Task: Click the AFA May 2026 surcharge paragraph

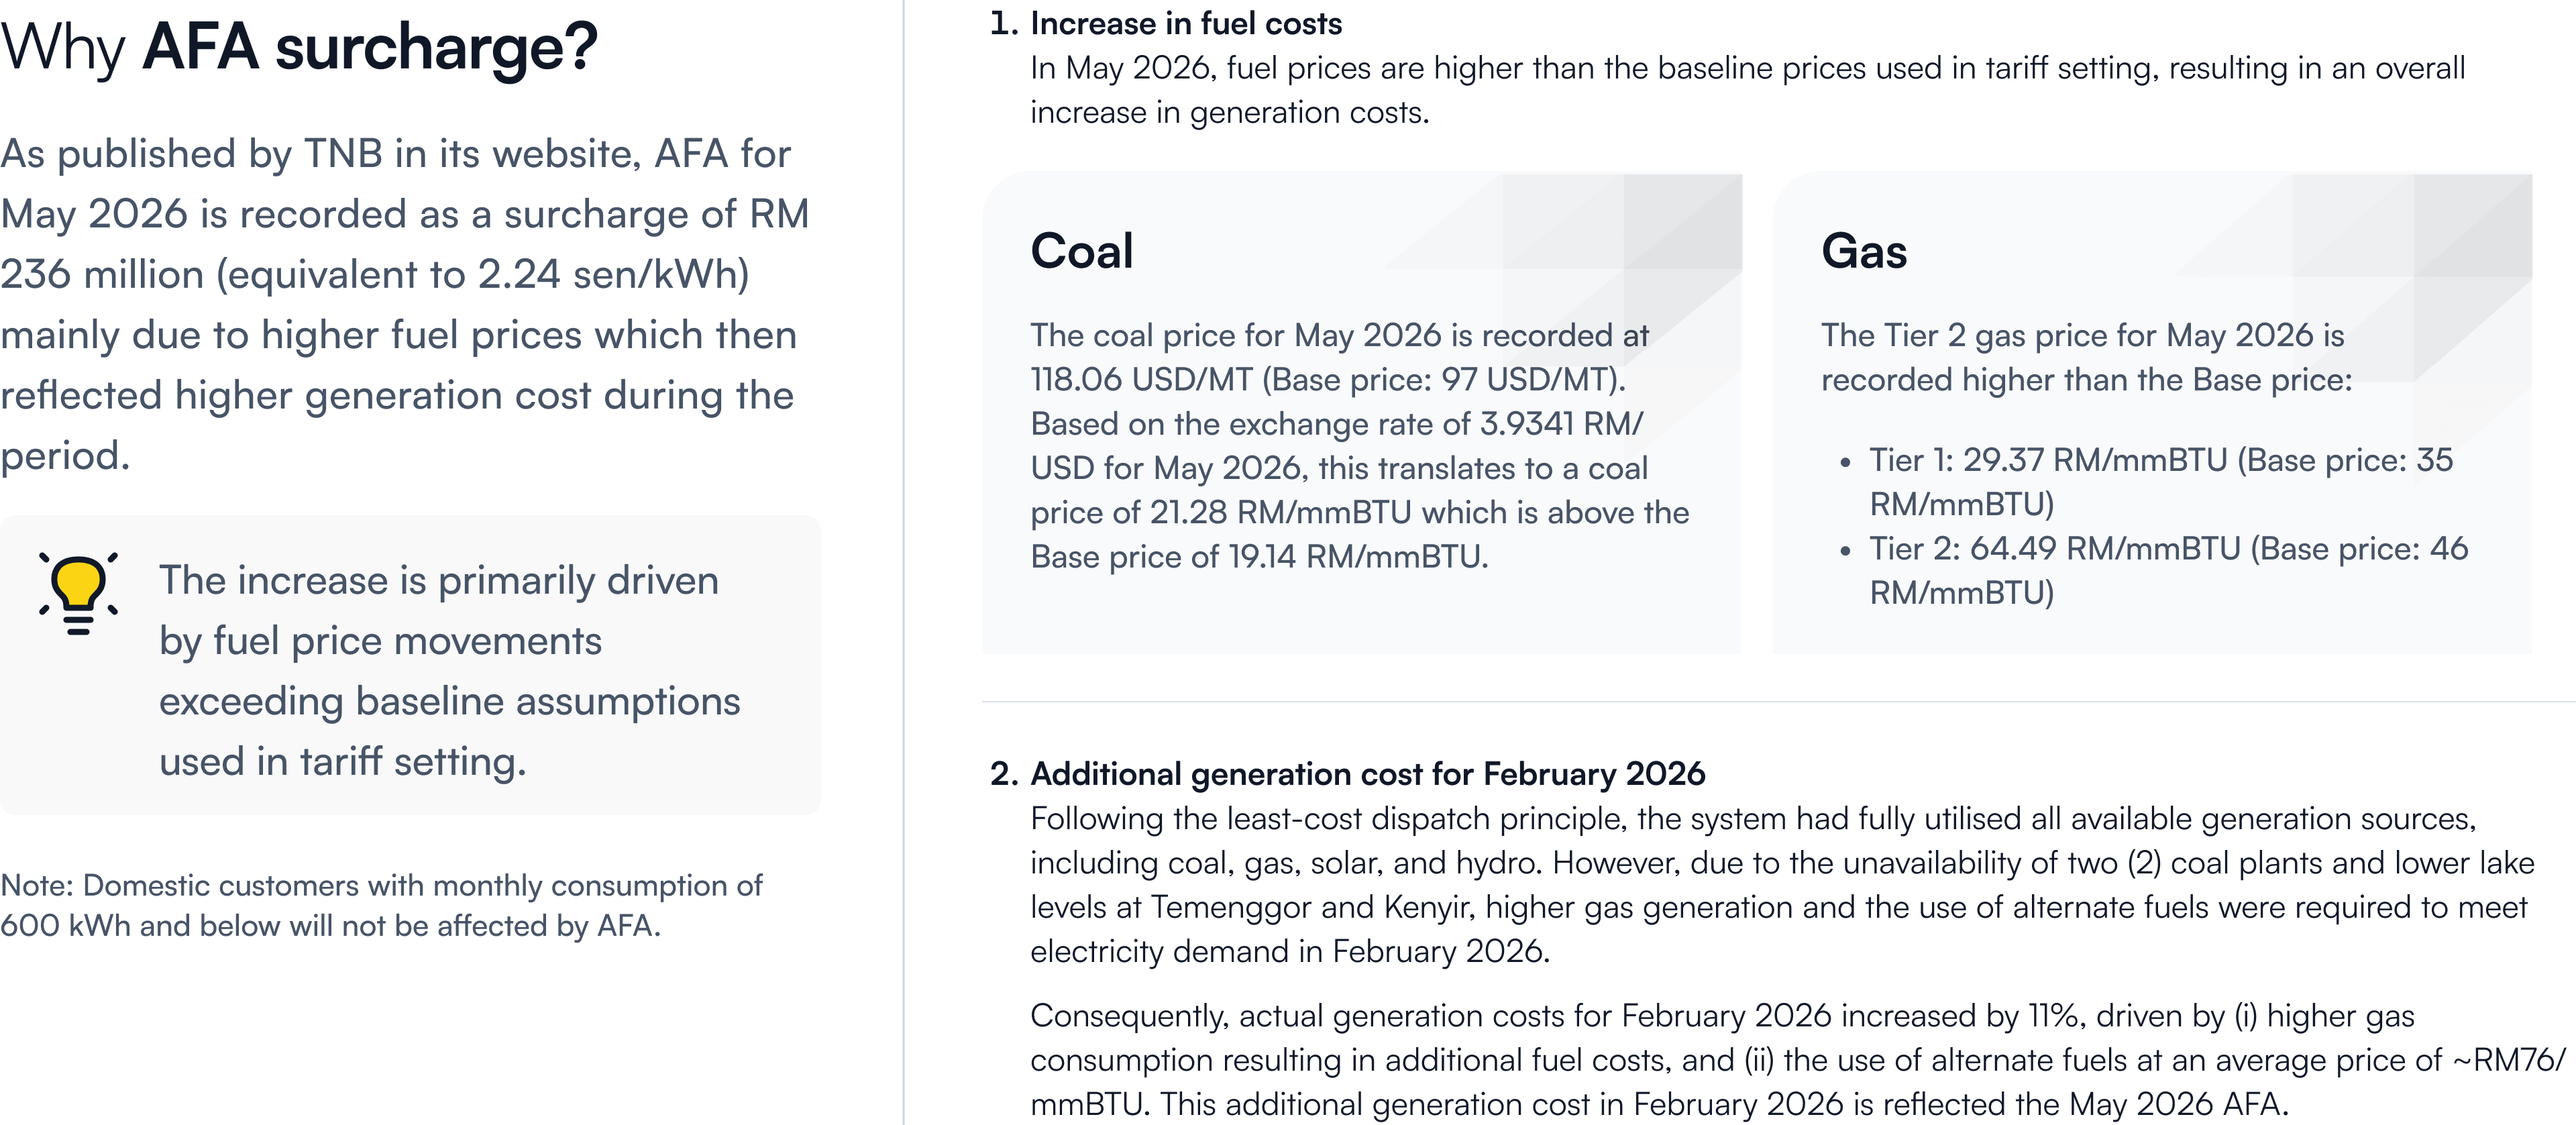Action: pyautogui.click(x=405, y=304)
